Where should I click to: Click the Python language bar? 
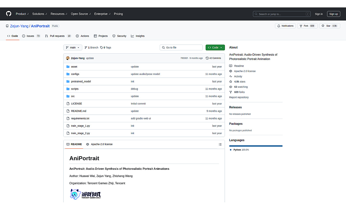pos(256,146)
